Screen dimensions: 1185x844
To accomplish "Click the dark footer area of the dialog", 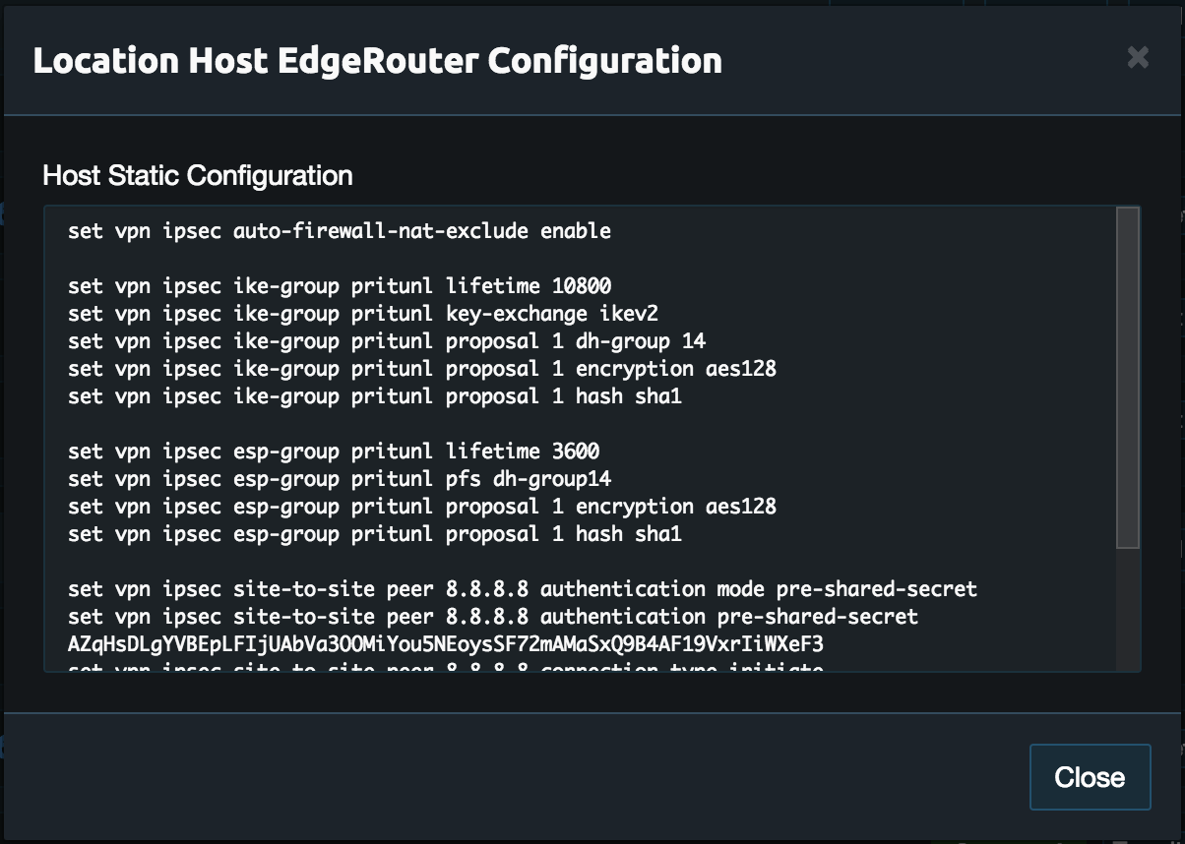I will click(x=394, y=777).
